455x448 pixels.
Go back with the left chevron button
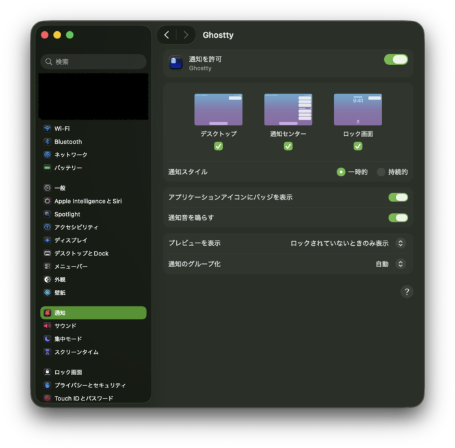(x=167, y=35)
